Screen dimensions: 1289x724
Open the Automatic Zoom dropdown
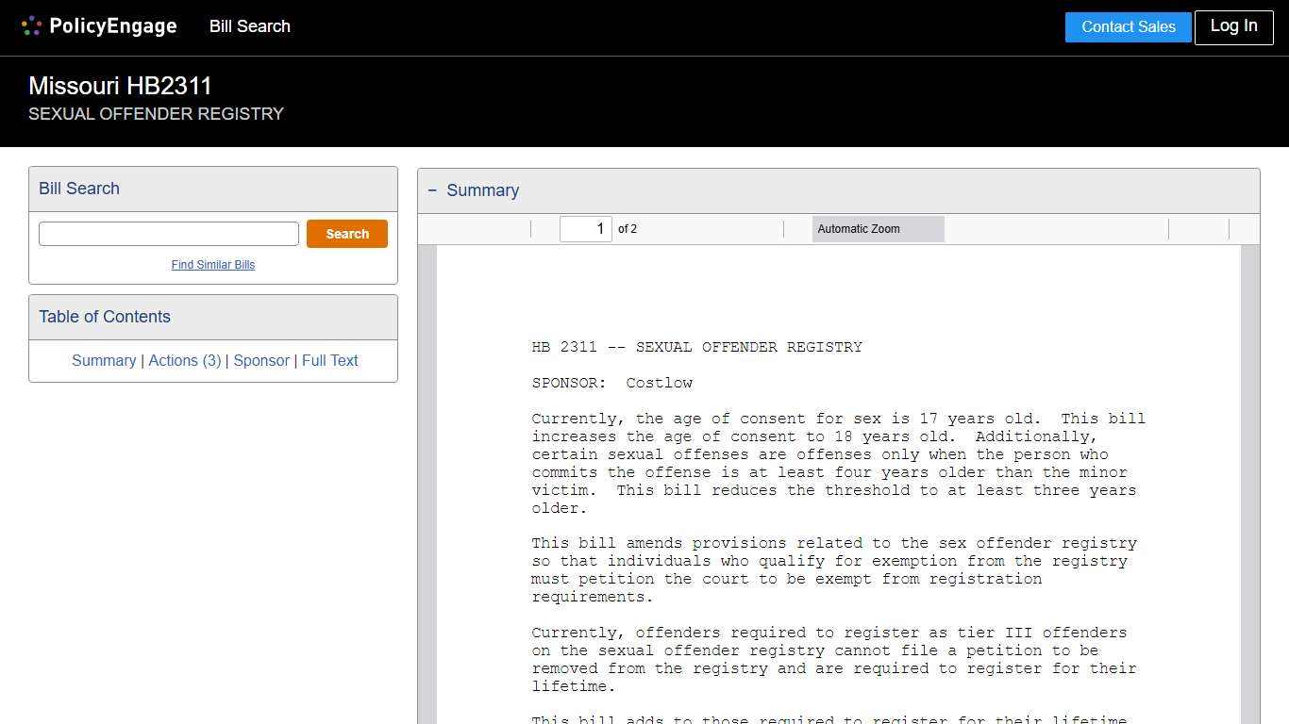tap(878, 228)
